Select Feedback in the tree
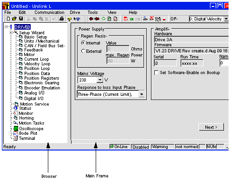The width and height of the screenshot is (229, 182). point(33,50)
